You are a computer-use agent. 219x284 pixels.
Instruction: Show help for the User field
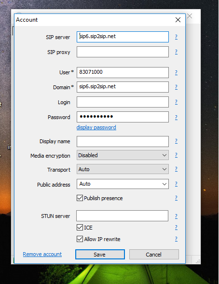click(176, 73)
